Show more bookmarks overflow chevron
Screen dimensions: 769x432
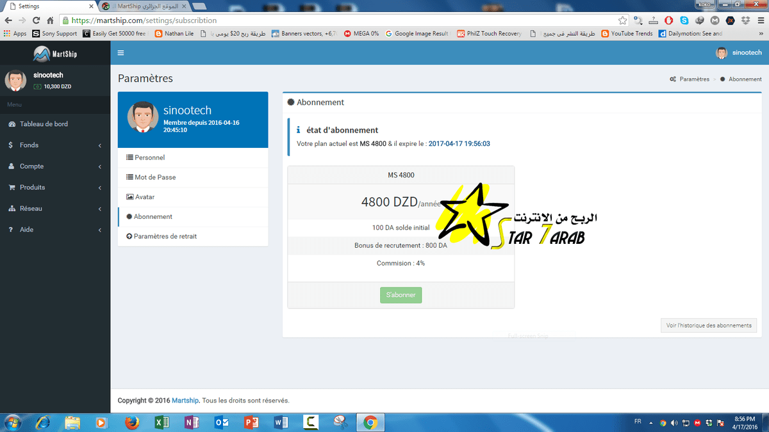[x=761, y=34]
